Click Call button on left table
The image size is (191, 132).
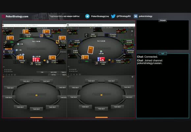[54, 72]
